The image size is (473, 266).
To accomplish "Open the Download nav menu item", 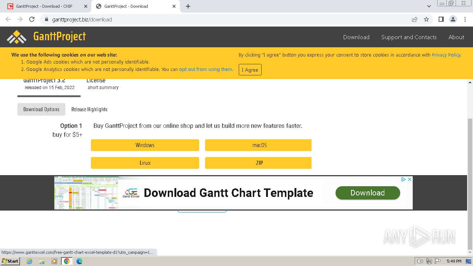I will point(356,37).
